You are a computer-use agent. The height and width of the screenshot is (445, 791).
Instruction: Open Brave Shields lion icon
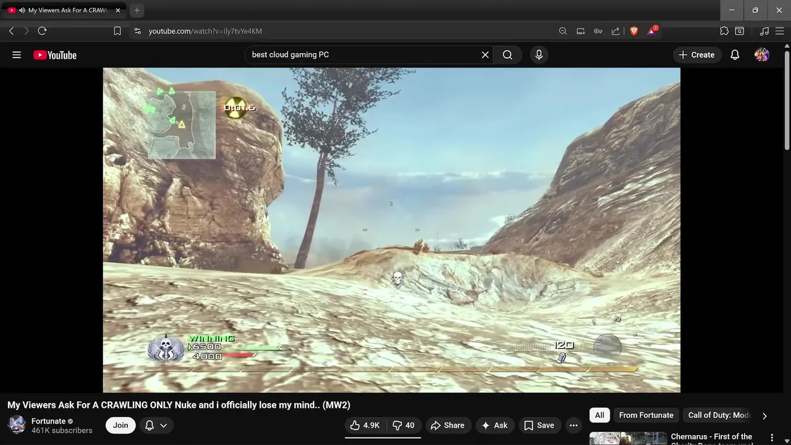(634, 31)
